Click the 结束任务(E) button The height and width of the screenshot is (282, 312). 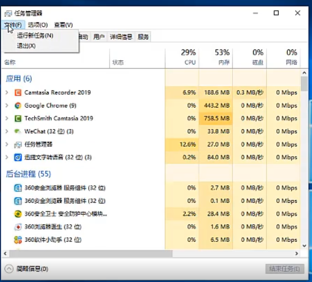point(285,269)
